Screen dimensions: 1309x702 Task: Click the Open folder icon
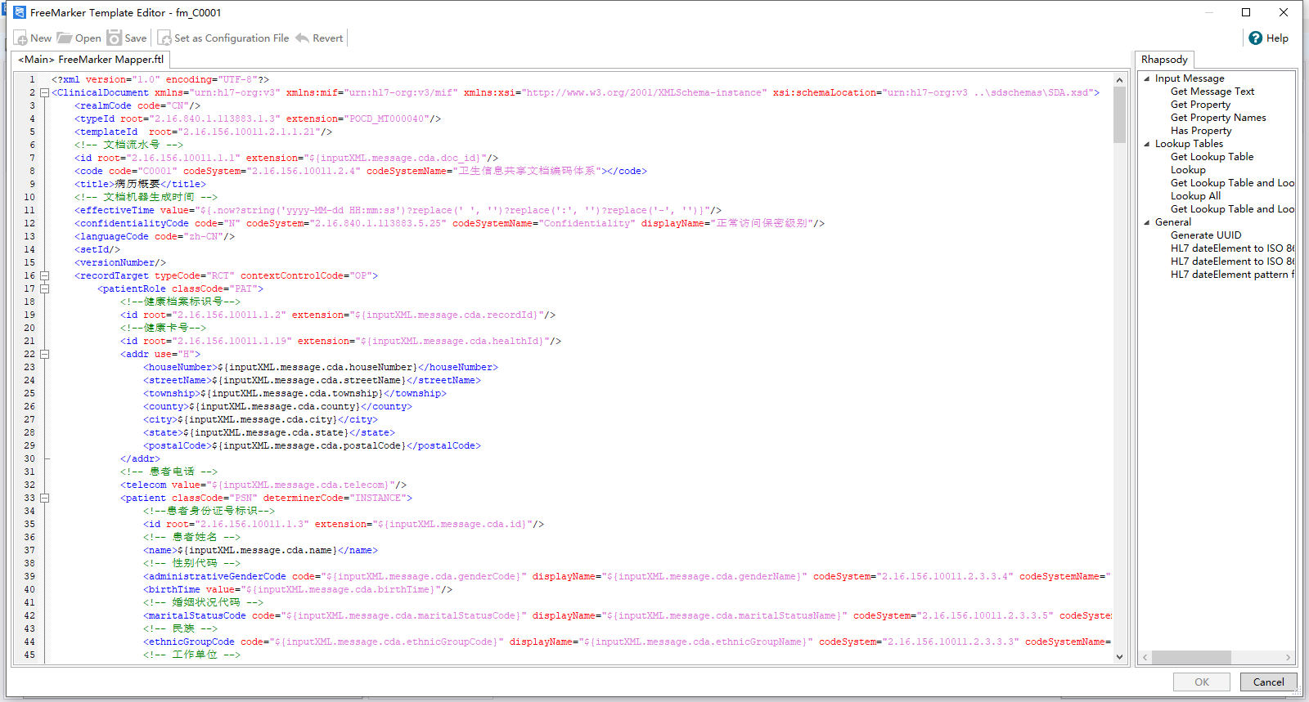[x=65, y=38]
